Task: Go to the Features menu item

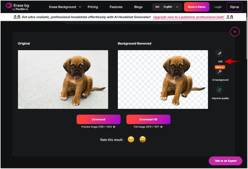Action: pyautogui.click(x=116, y=7)
